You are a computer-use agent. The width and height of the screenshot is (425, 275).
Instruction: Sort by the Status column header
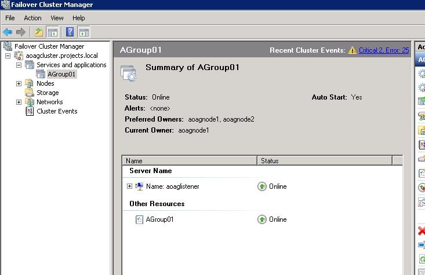pyautogui.click(x=325, y=160)
